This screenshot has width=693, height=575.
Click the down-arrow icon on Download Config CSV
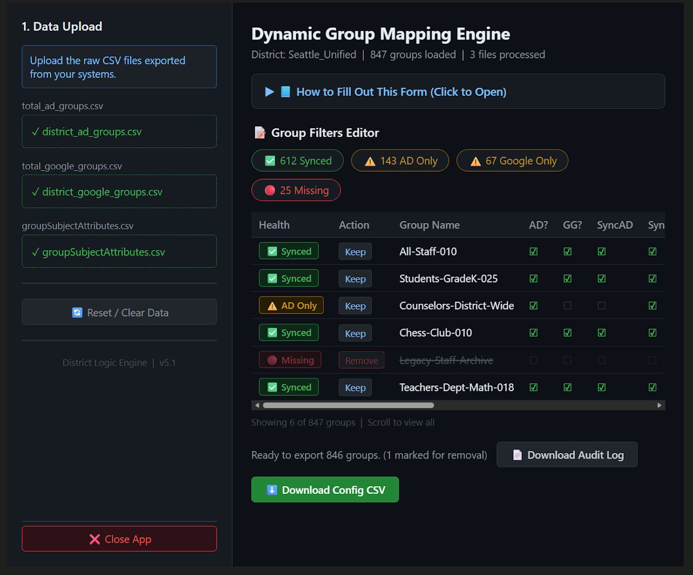tap(272, 490)
